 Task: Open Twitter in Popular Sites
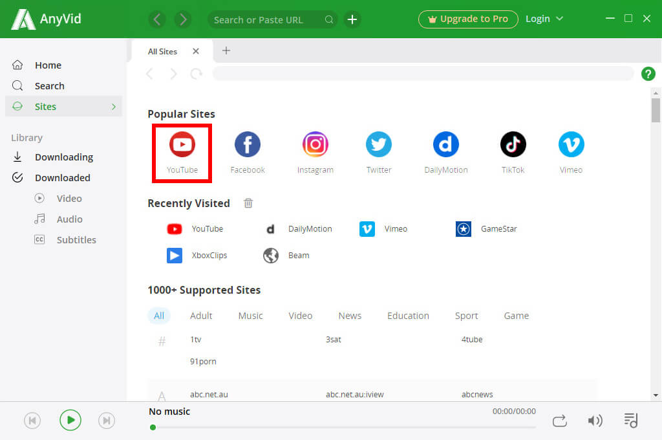pos(379,153)
